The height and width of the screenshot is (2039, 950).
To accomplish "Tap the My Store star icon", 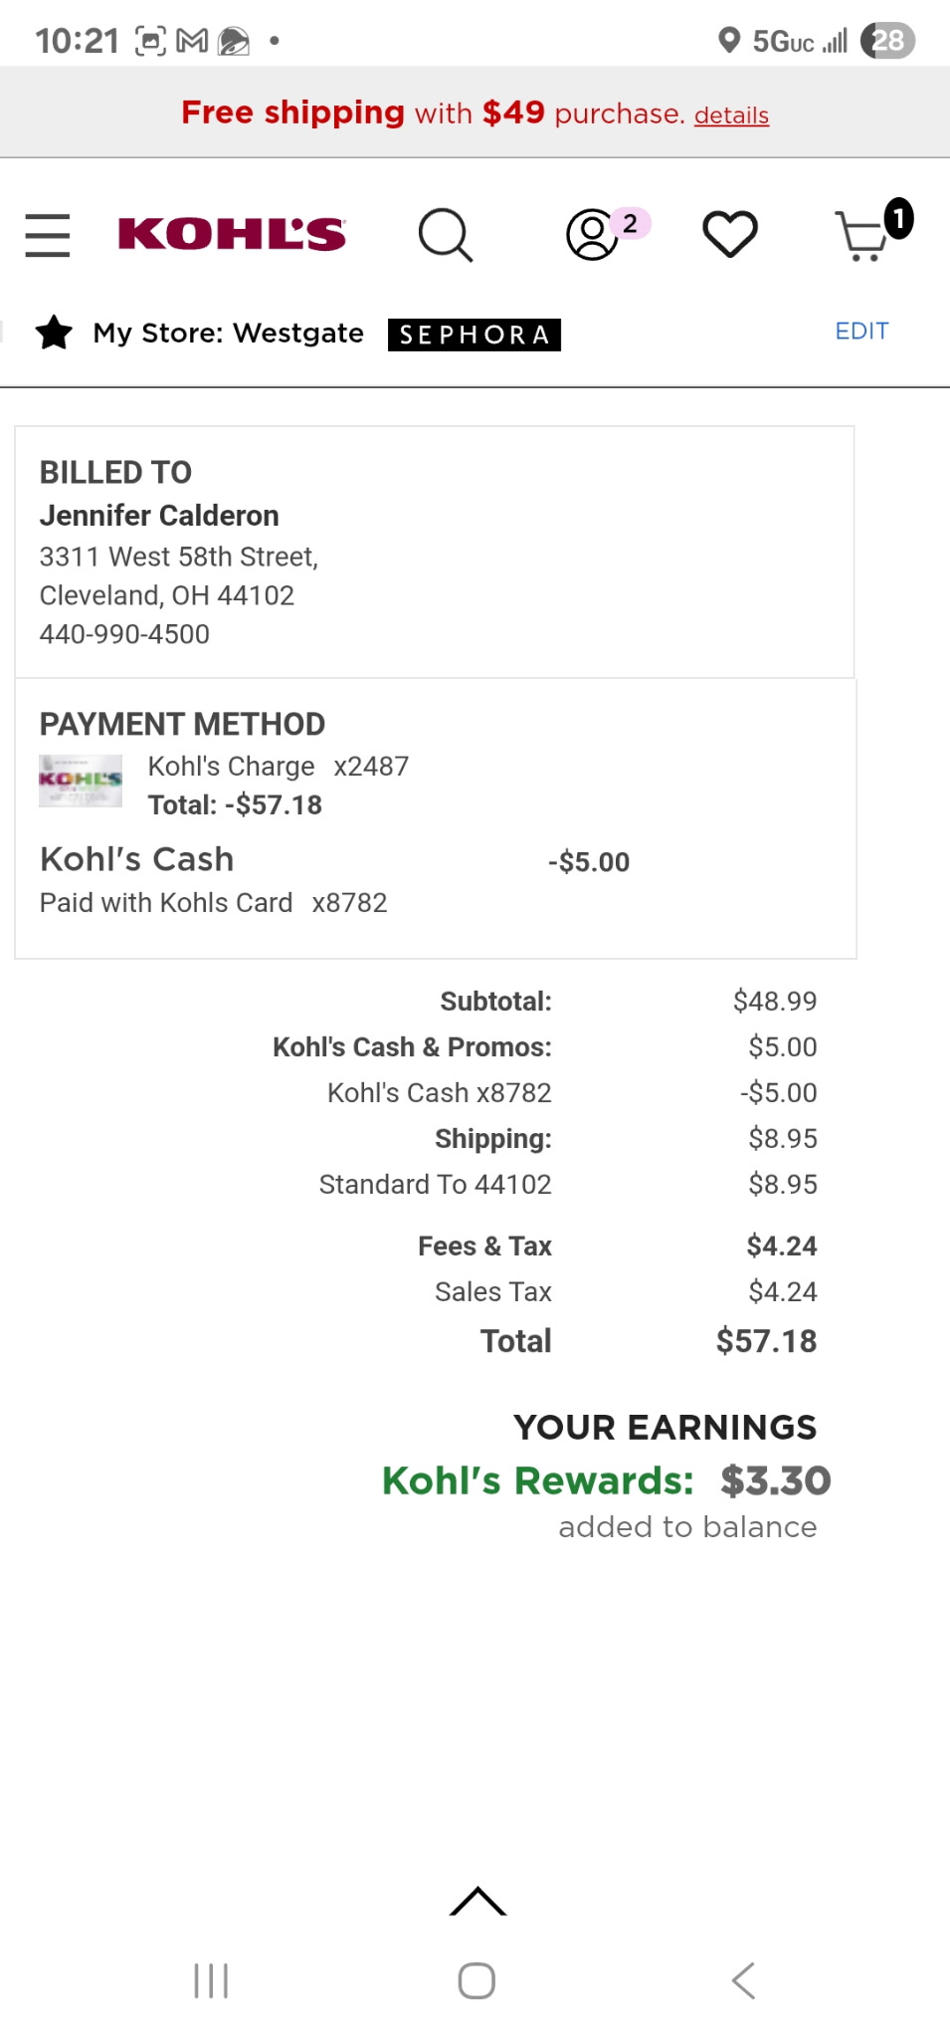I will (54, 333).
